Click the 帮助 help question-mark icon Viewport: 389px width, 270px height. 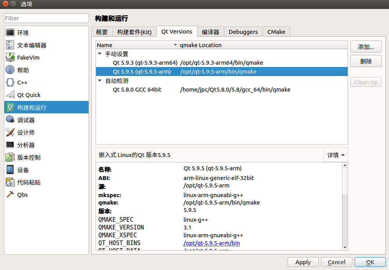click(x=10, y=70)
